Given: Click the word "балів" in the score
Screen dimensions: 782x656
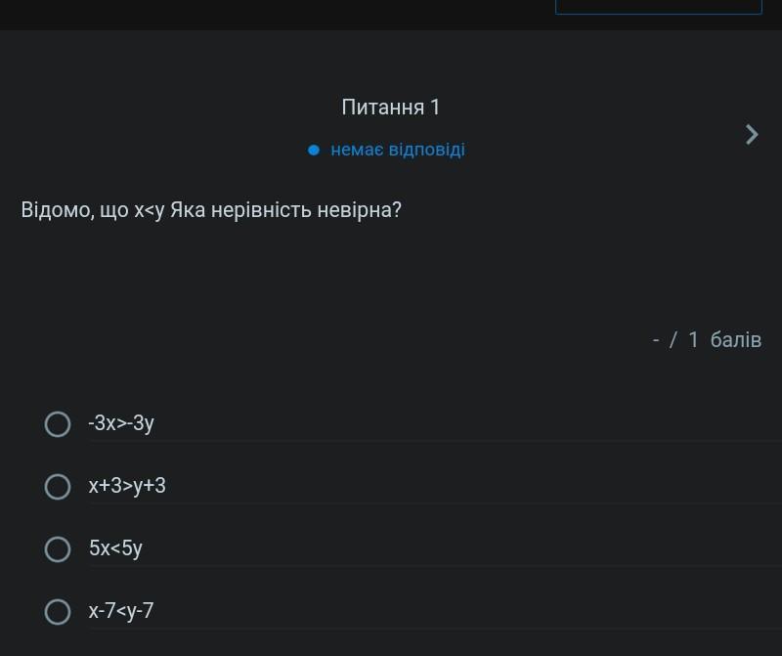Looking at the screenshot, I should [735, 340].
